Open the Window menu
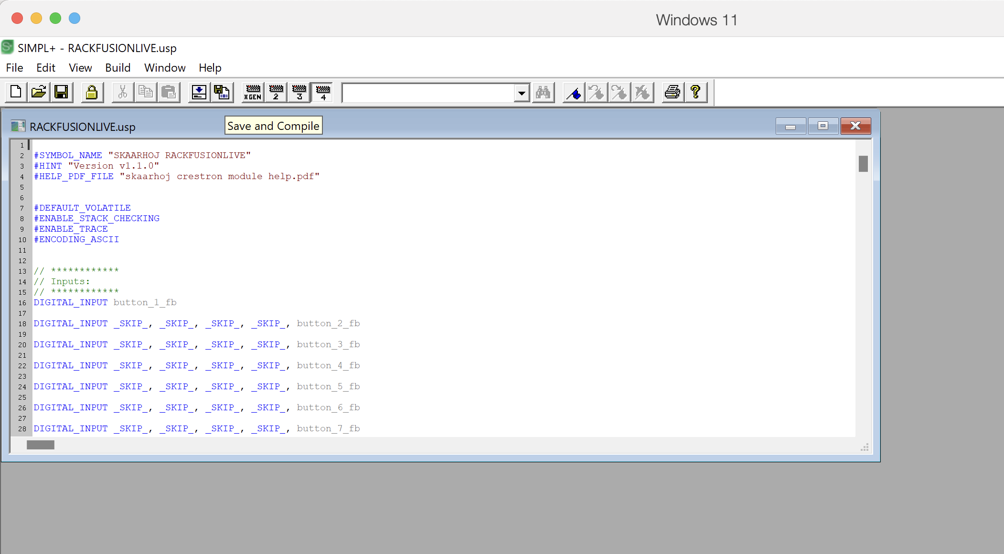The width and height of the screenshot is (1004, 554). 165,68
